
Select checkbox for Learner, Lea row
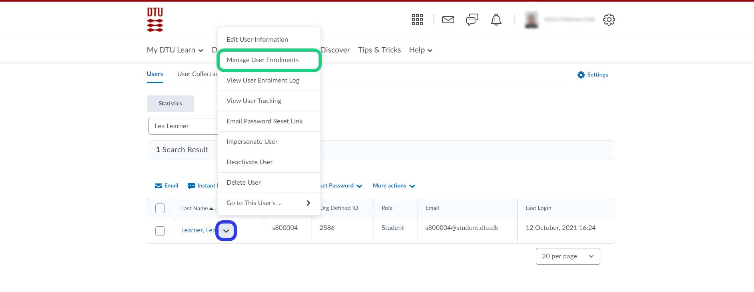160,231
